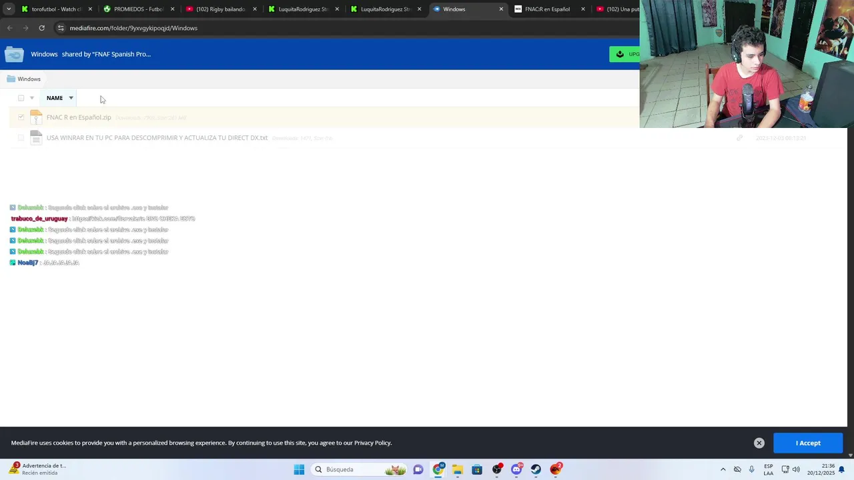Open FNAC R en Español.zip file name
This screenshot has height=480, width=854.
[79, 117]
